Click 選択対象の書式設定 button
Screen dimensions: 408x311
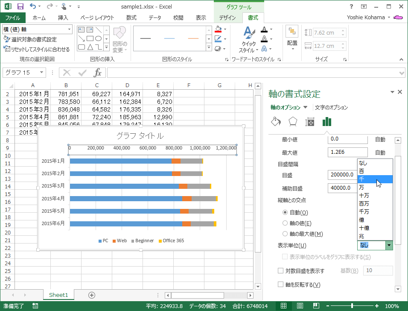(x=30, y=39)
